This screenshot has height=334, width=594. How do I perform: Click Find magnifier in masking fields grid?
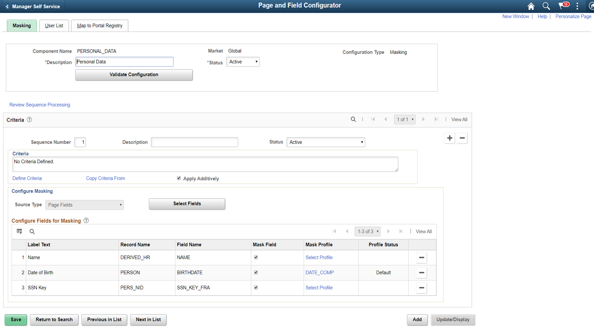click(32, 231)
